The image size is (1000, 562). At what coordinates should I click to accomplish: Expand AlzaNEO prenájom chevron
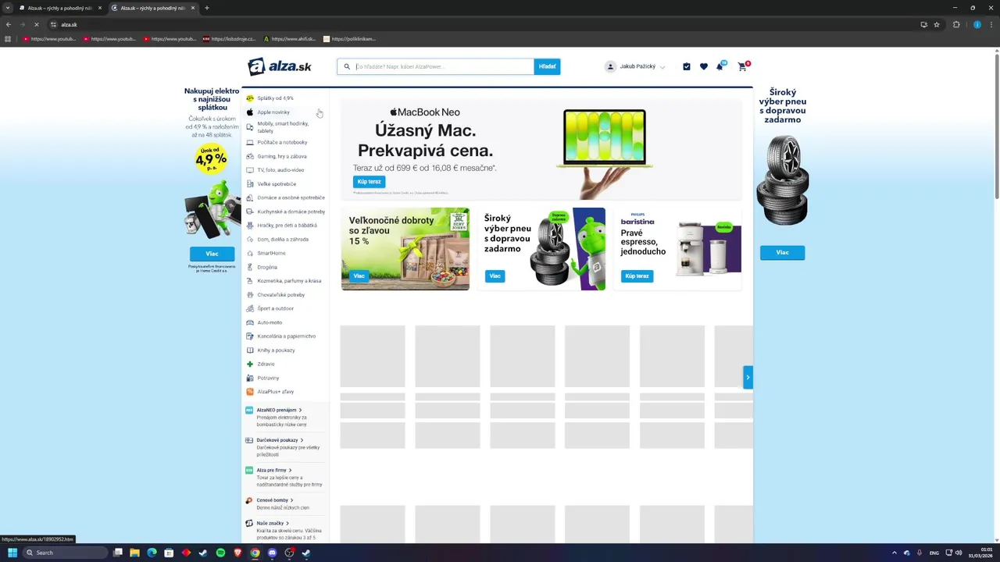(300, 410)
